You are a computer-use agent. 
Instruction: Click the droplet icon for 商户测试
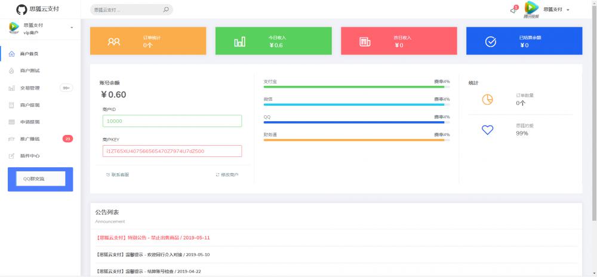coord(11,71)
